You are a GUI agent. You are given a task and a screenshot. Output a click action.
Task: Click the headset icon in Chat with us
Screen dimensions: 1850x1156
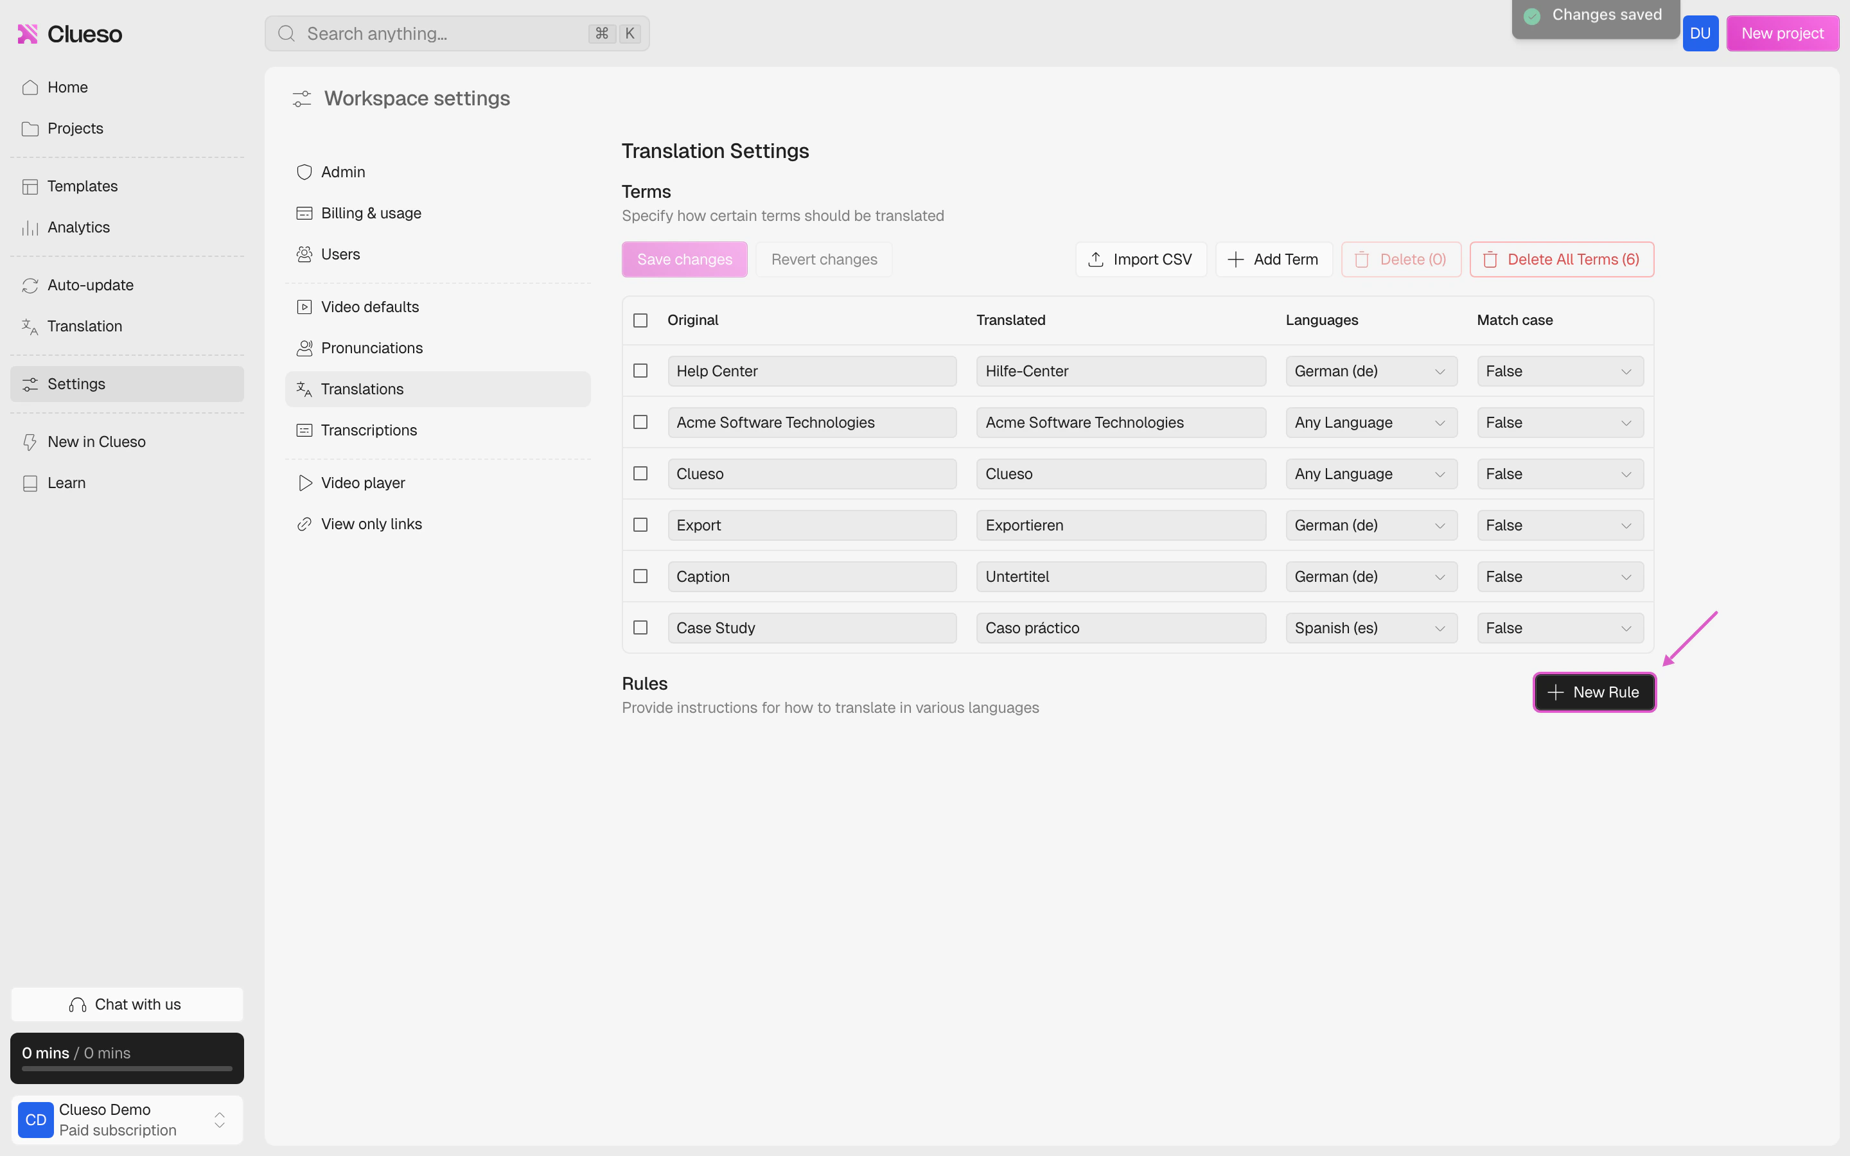(x=78, y=1004)
